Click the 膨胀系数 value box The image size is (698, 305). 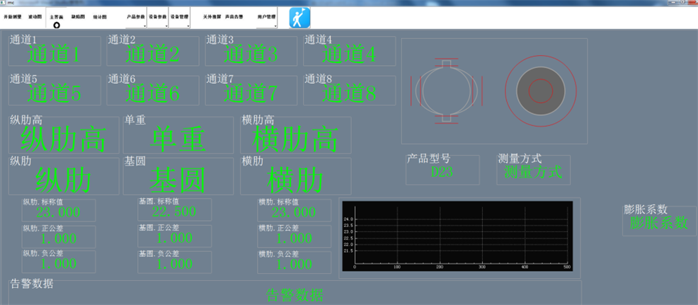658,221
